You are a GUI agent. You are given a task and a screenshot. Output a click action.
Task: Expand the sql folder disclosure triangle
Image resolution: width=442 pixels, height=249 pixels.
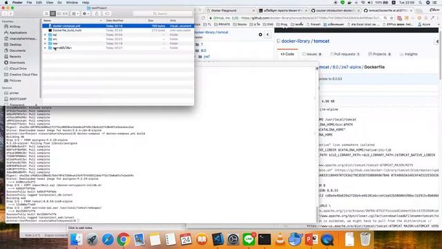[45, 35]
